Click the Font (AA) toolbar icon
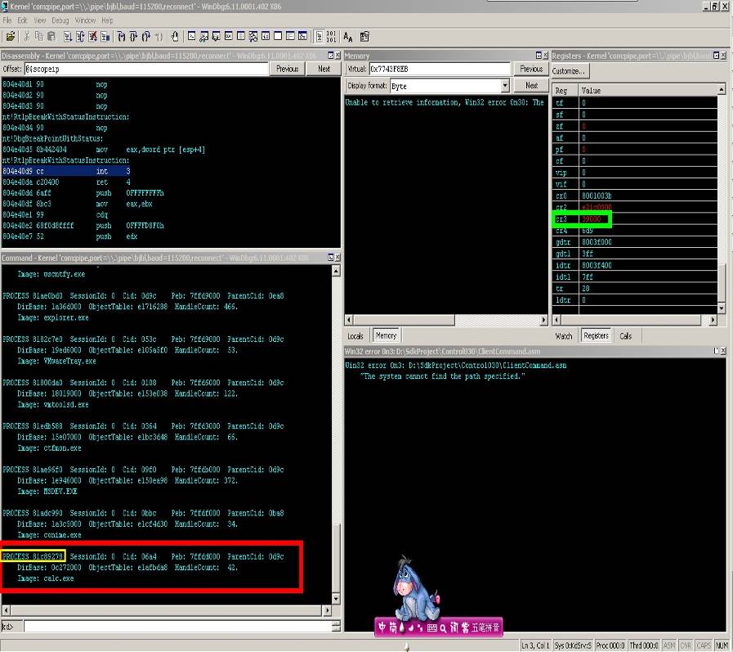 tap(348, 37)
